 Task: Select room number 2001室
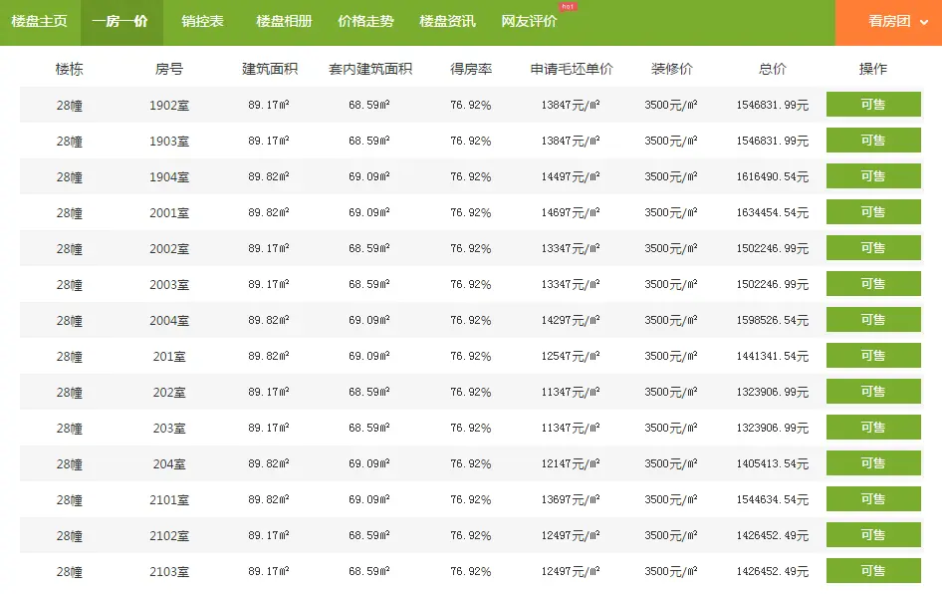click(169, 213)
